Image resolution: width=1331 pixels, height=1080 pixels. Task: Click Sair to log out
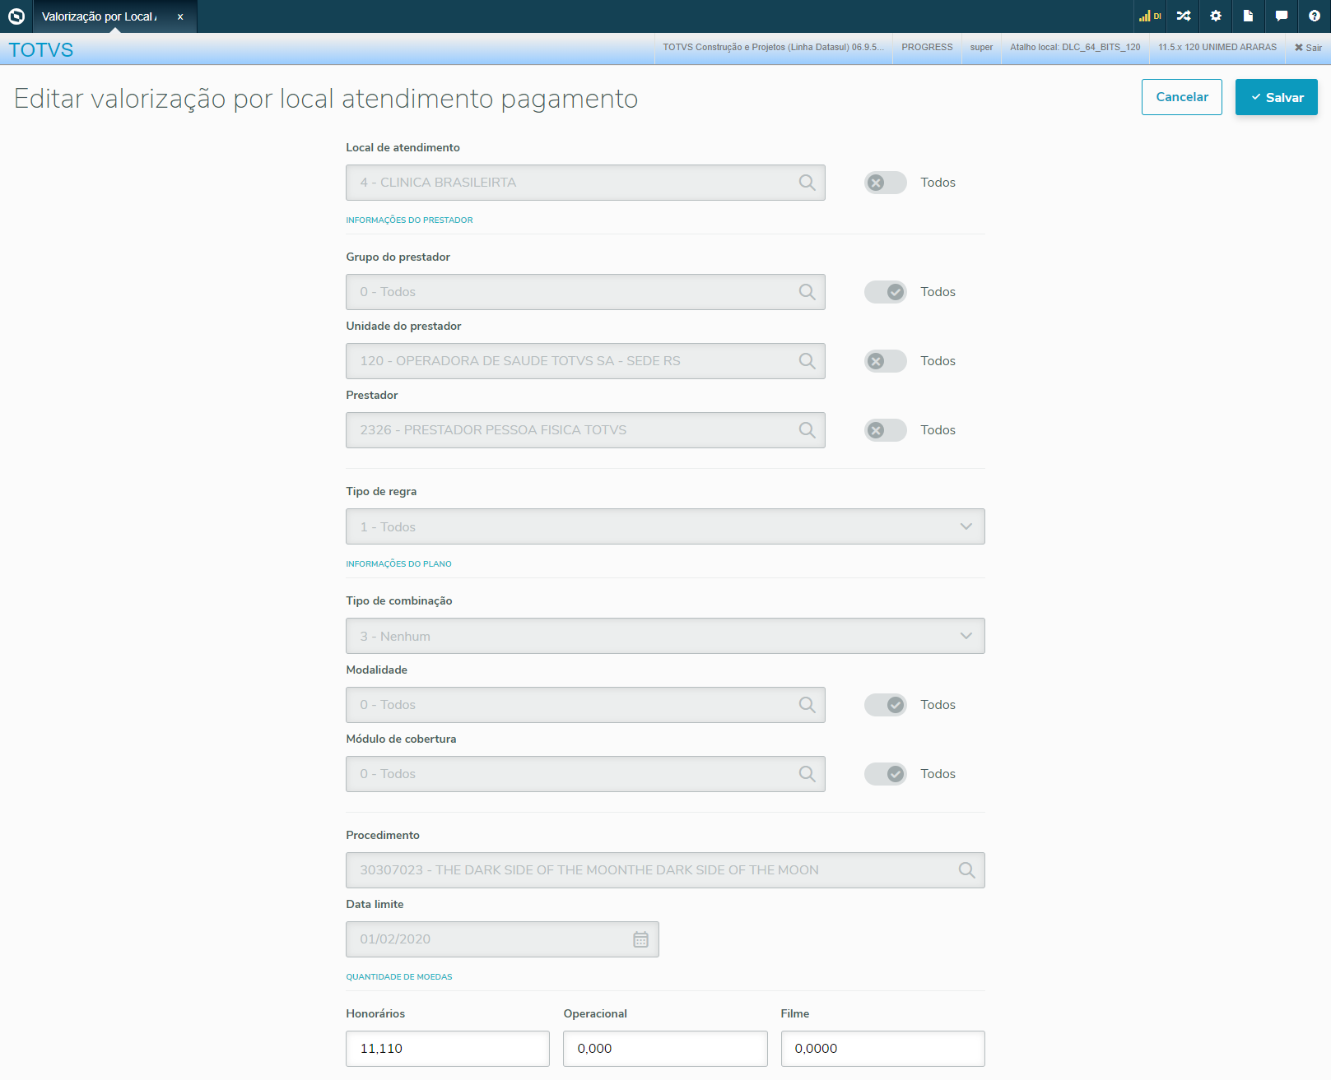pos(1308,48)
